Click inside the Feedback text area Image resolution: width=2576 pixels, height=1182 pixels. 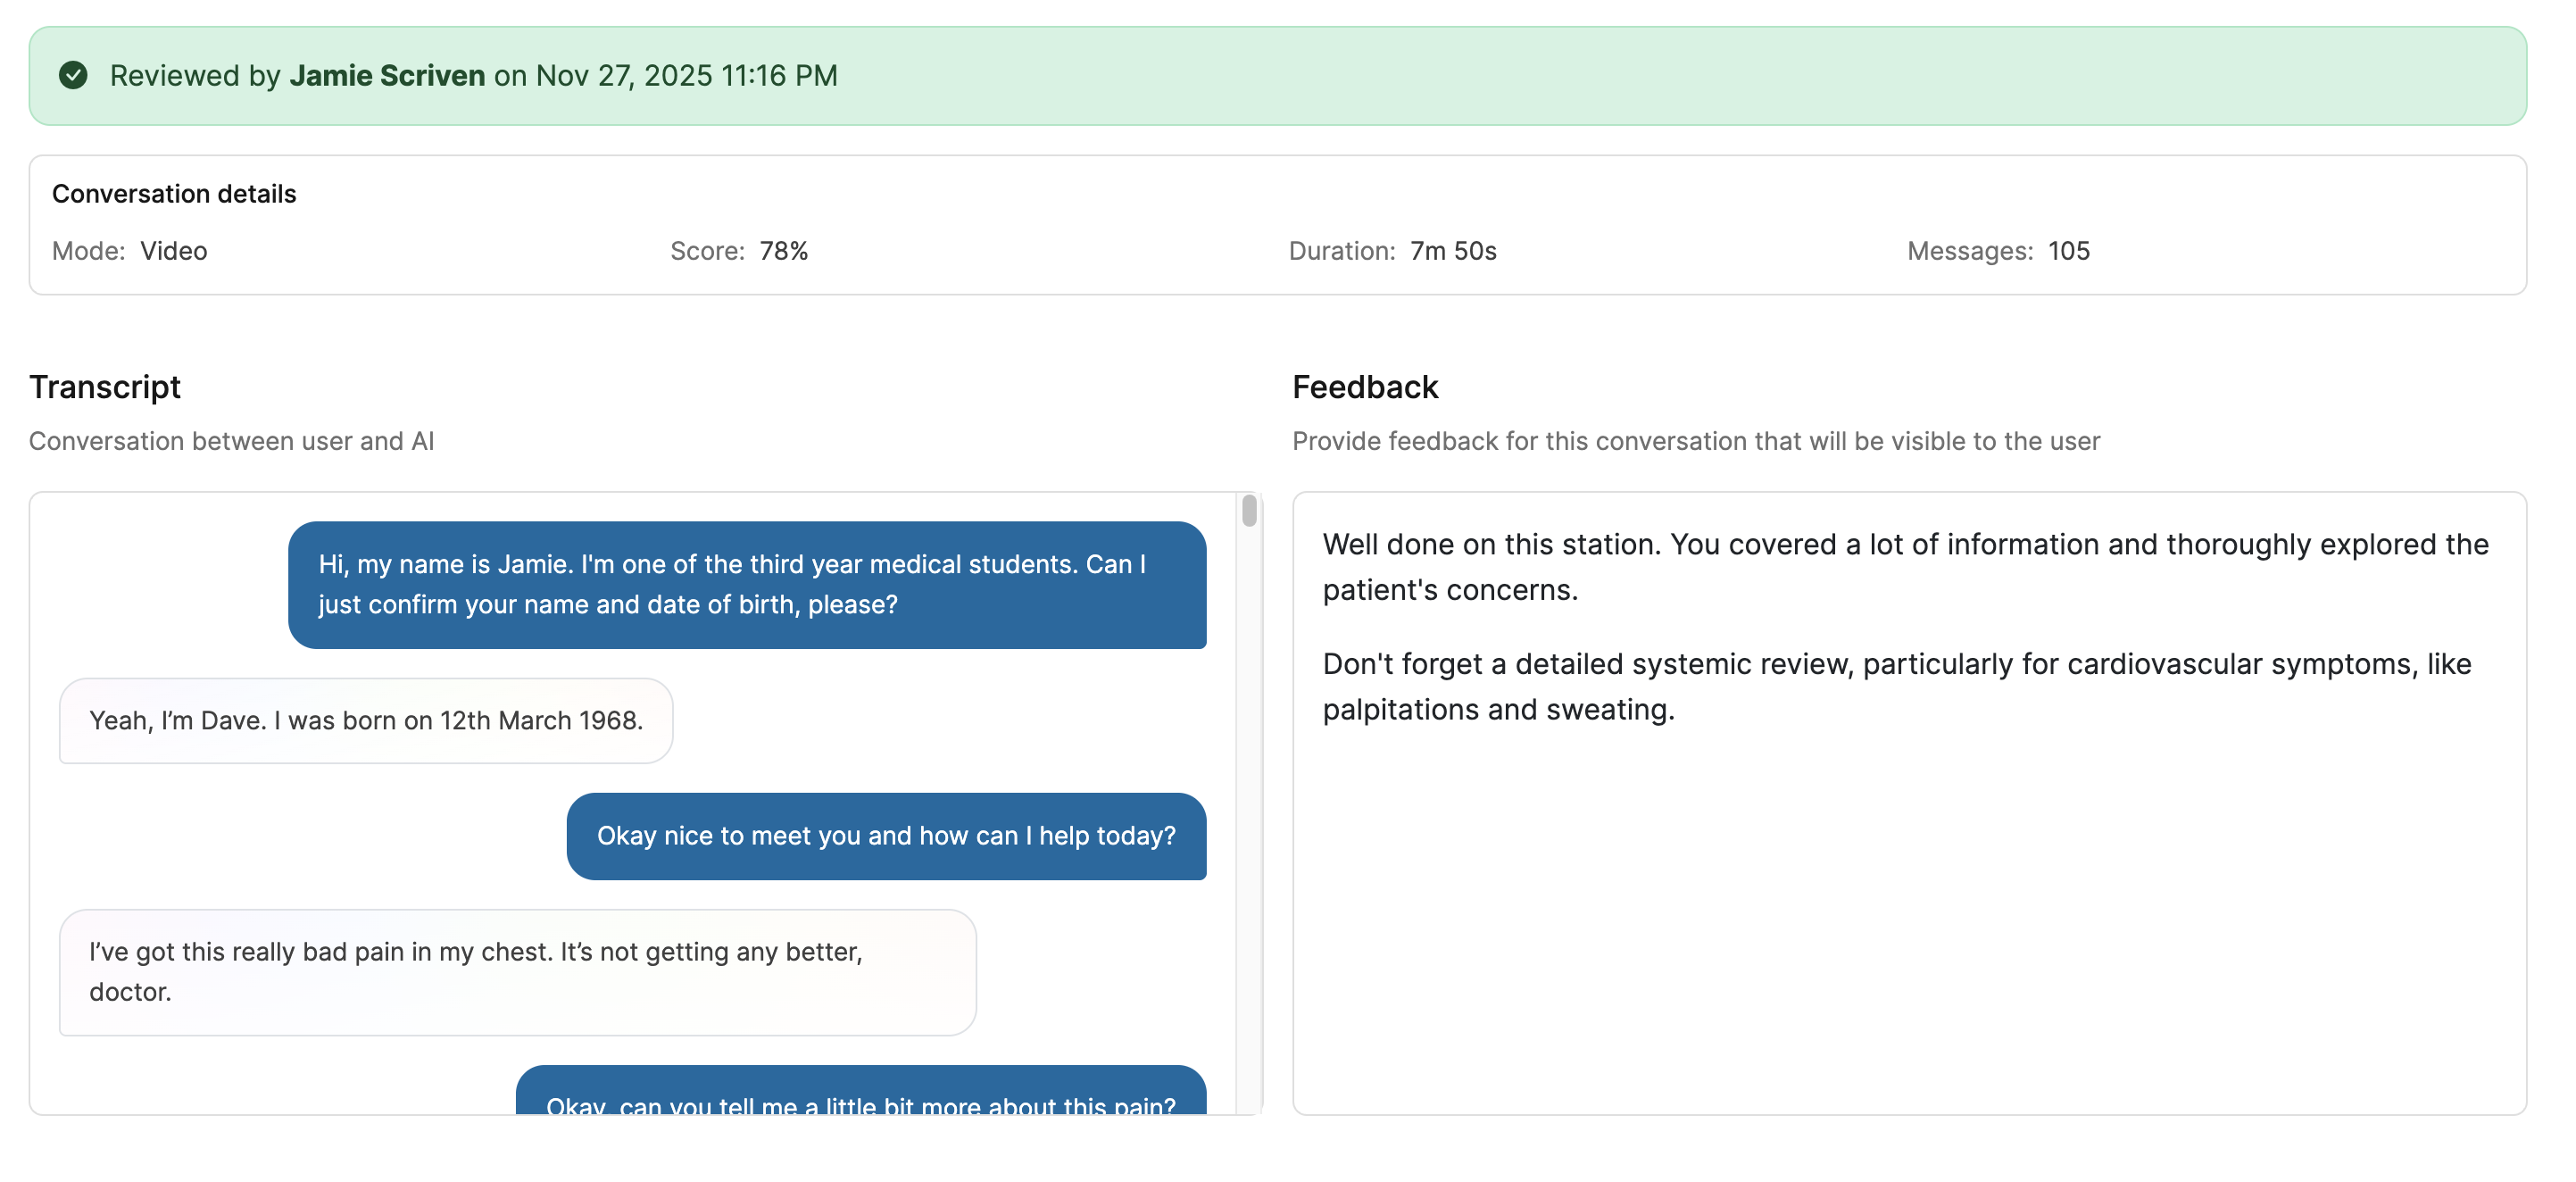tap(1908, 900)
